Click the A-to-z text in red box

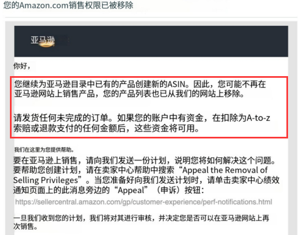258,118
